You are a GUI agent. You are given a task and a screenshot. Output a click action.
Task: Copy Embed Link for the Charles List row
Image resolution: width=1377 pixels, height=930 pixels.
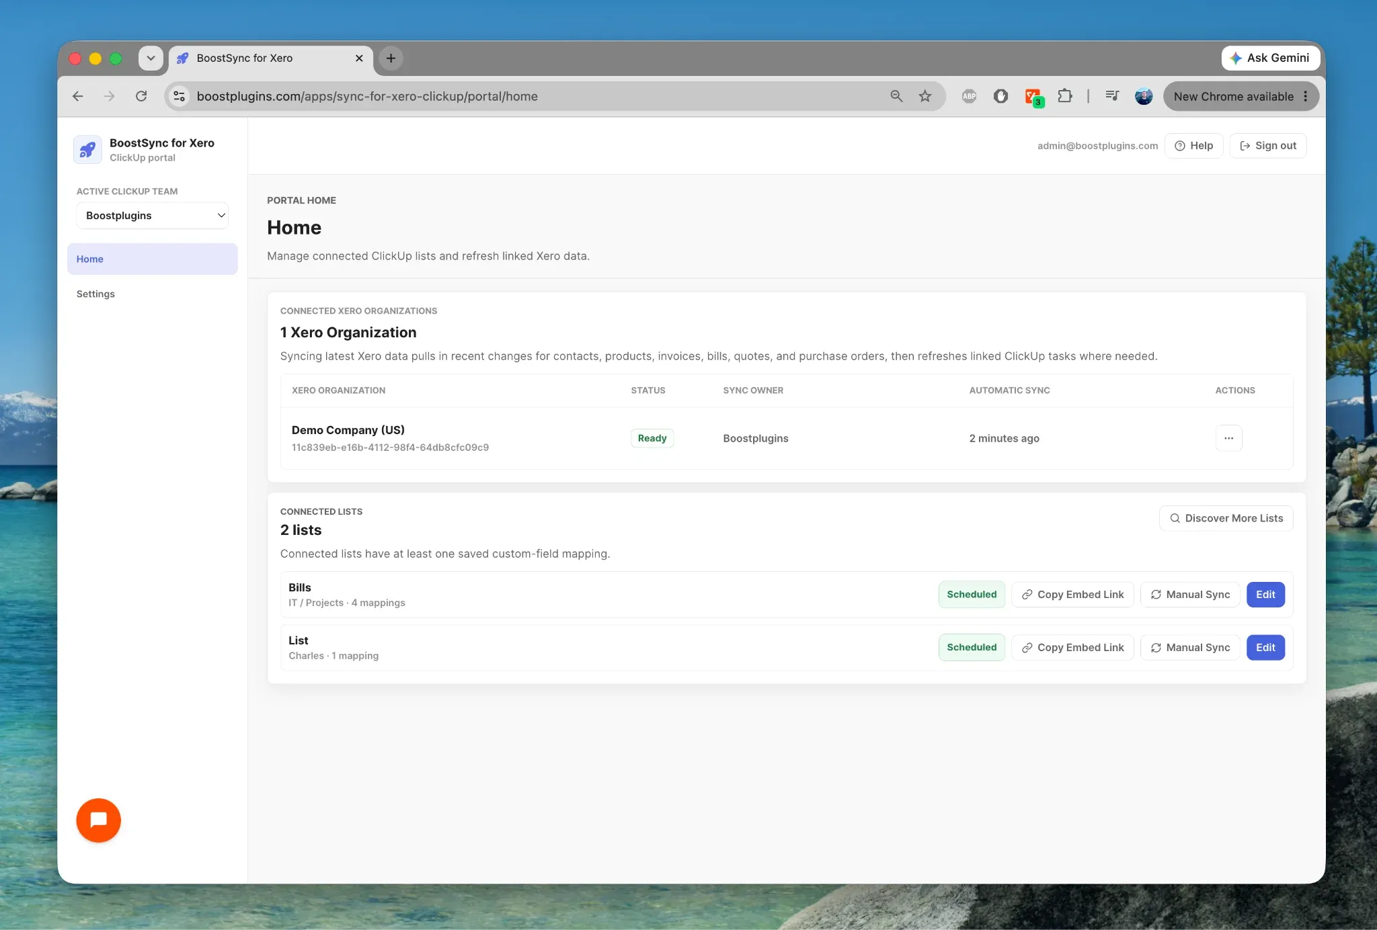click(x=1072, y=648)
